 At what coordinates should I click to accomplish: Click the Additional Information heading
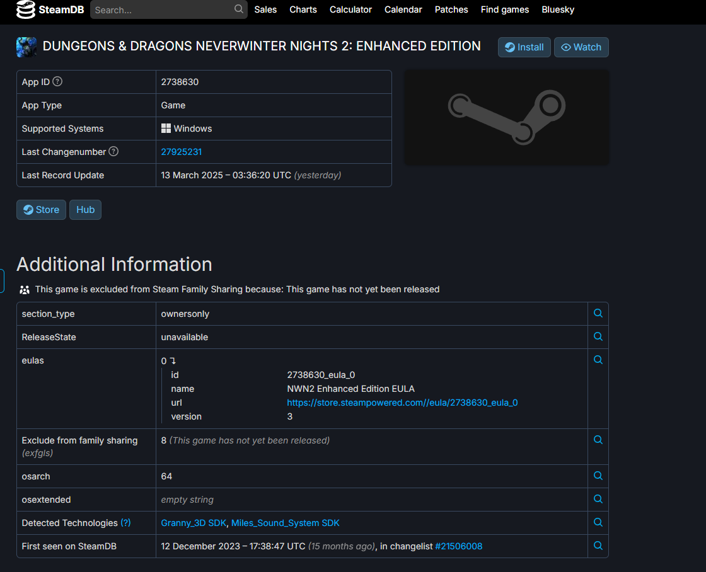point(114,264)
